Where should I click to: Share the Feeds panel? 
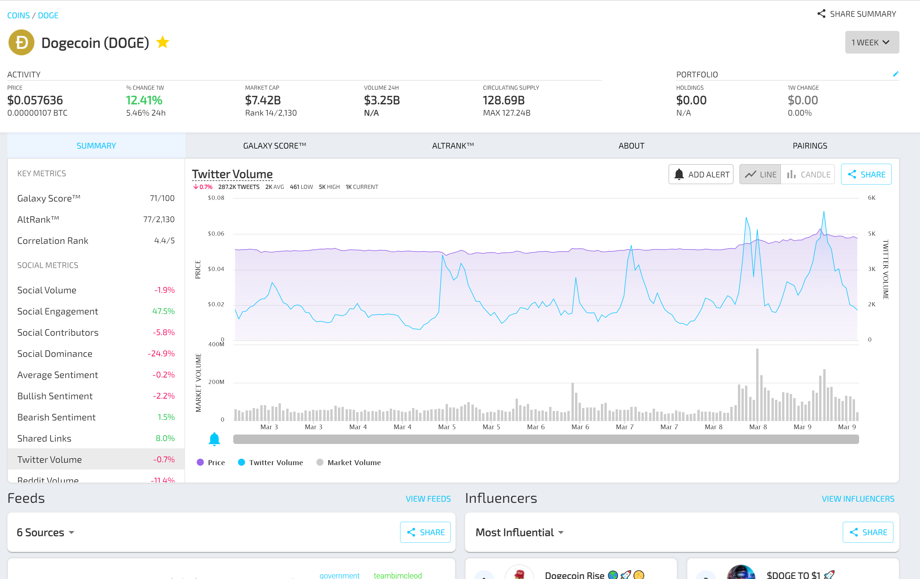(425, 532)
